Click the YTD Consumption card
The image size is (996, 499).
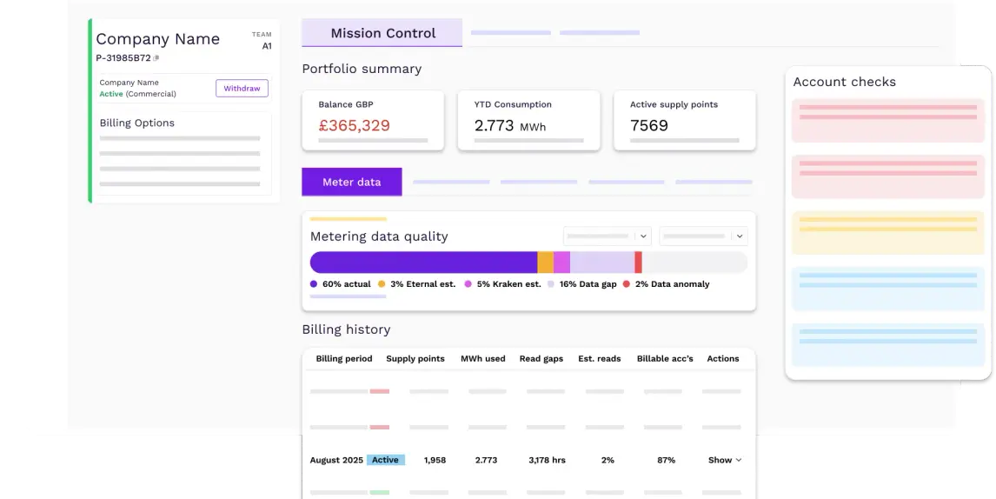528,121
